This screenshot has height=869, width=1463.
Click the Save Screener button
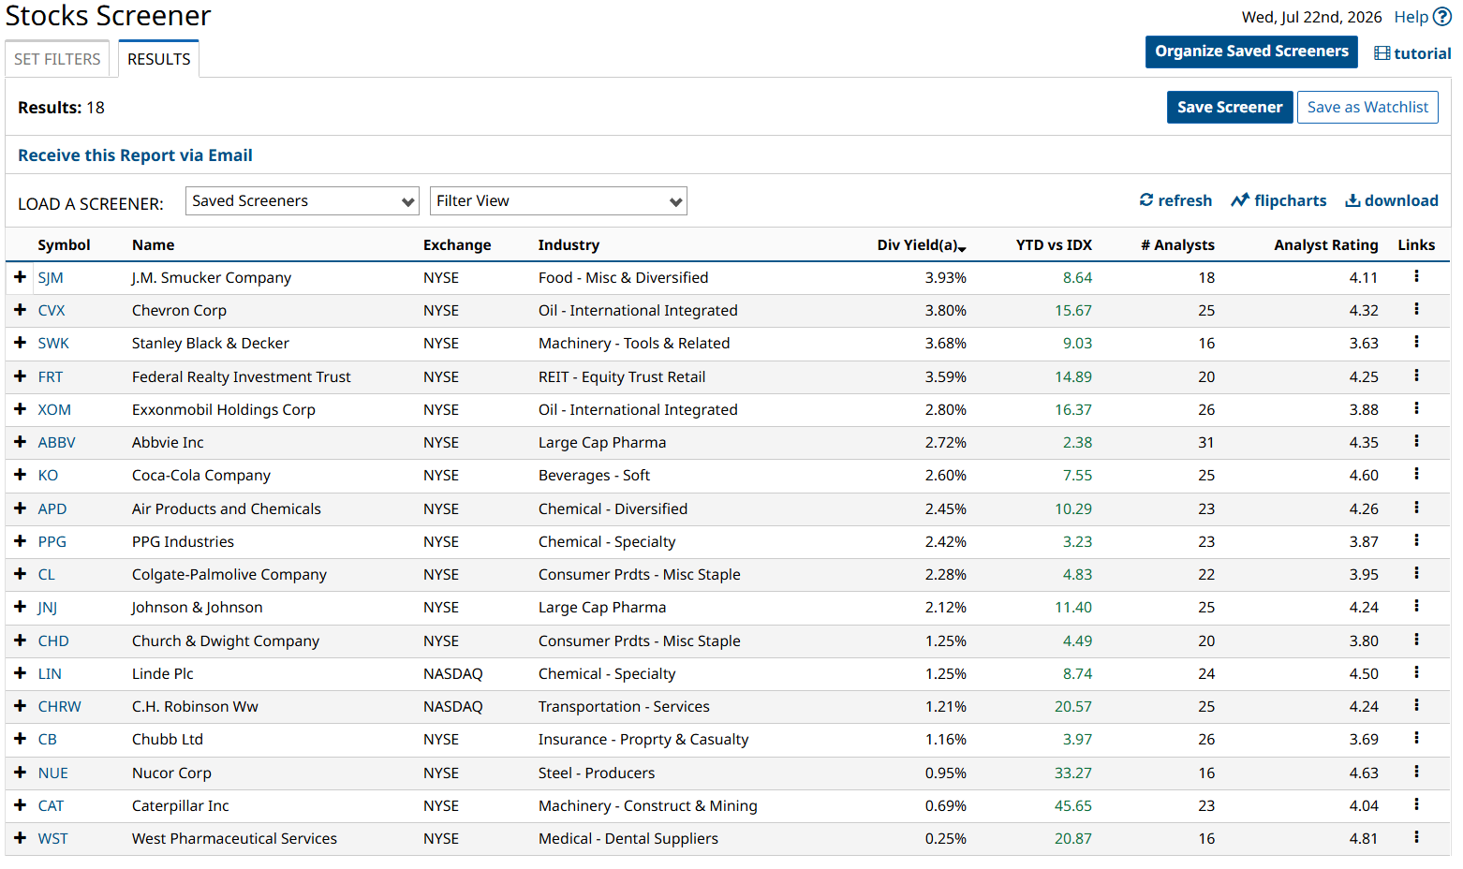click(x=1230, y=107)
